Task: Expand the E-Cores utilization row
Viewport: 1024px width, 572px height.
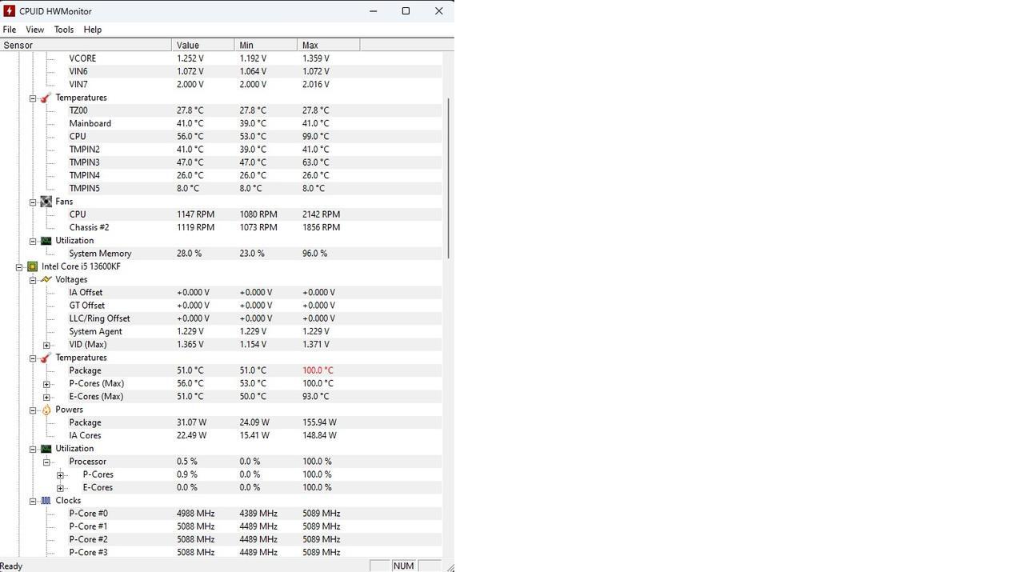Action: click(x=60, y=488)
